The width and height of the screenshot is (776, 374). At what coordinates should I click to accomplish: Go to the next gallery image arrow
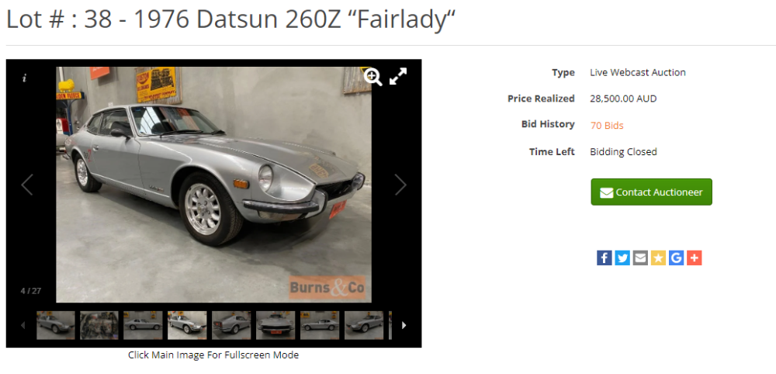(400, 185)
